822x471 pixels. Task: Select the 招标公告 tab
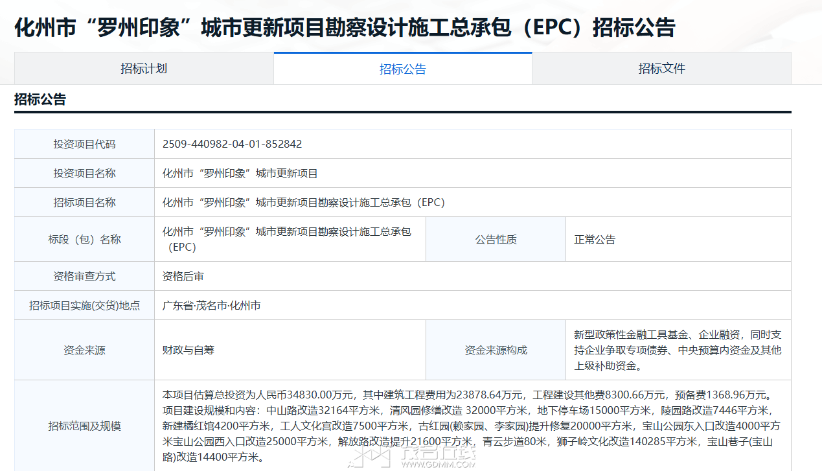point(402,69)
